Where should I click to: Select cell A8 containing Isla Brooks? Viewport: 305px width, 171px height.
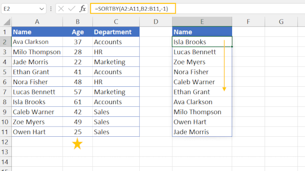[37, 102]
